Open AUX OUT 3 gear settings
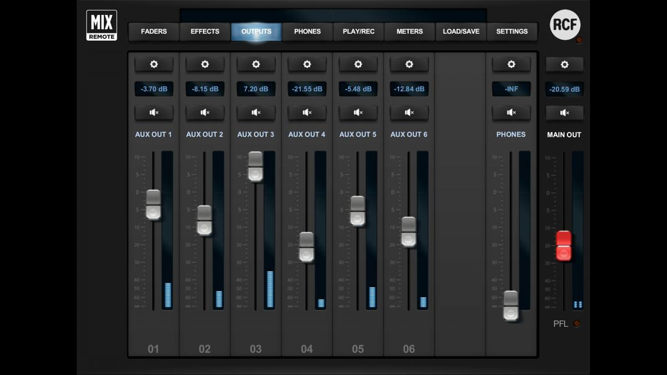The width and height of the screenshot is (667, 375). coord(256,64)
